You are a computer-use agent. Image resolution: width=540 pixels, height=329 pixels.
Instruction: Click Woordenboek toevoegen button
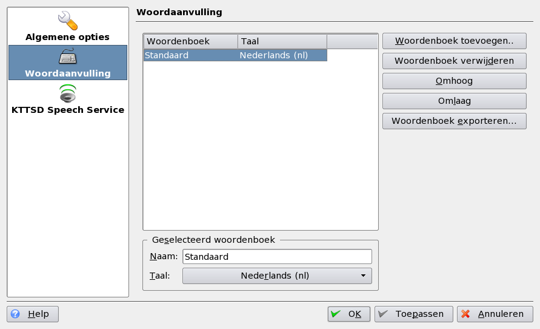coord(454,41)
